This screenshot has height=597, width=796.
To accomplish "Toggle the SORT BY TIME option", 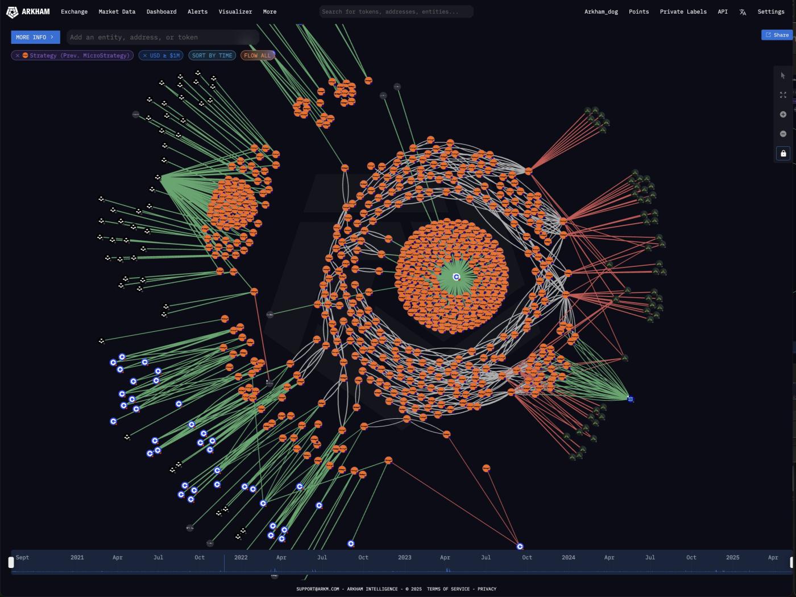I will click(212, 55).
